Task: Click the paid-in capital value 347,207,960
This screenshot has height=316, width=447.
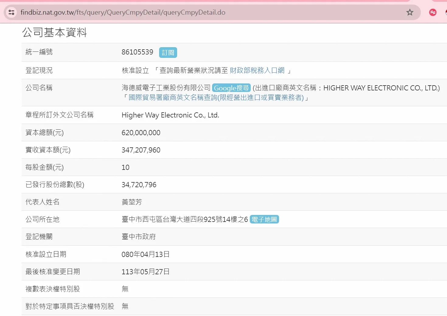Action: (x=141, y=150)
